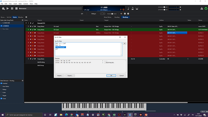Click the Windows taskbar search box

point(24,115)
